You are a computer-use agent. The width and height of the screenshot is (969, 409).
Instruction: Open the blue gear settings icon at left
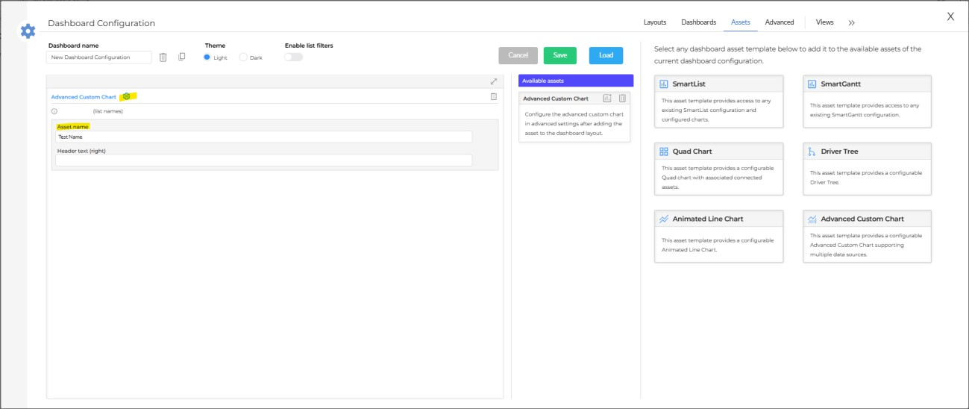(28, 31)
